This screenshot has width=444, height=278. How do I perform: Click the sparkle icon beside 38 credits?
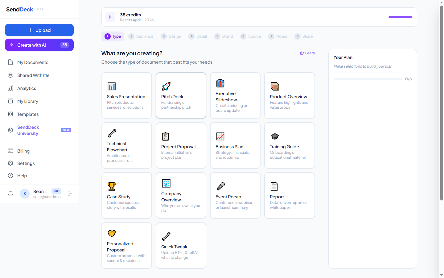[x=110, y=17]
